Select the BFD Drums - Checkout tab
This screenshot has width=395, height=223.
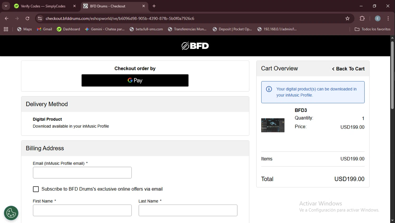[x=108, y=6]
